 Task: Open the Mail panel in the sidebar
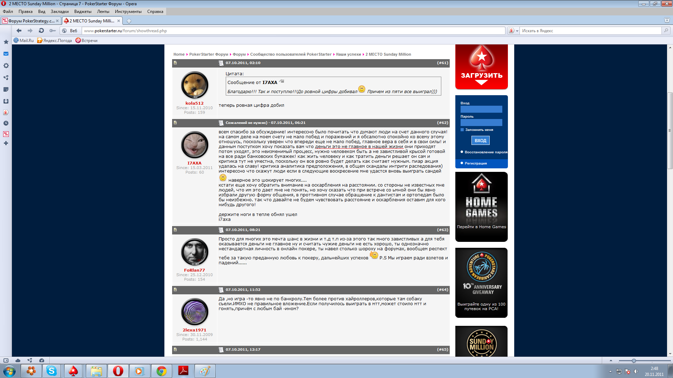pos(6,54)
